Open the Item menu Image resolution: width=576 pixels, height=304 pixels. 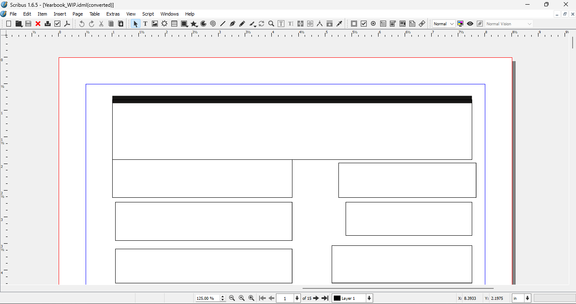pyautogui.click(x=42, y=14)
